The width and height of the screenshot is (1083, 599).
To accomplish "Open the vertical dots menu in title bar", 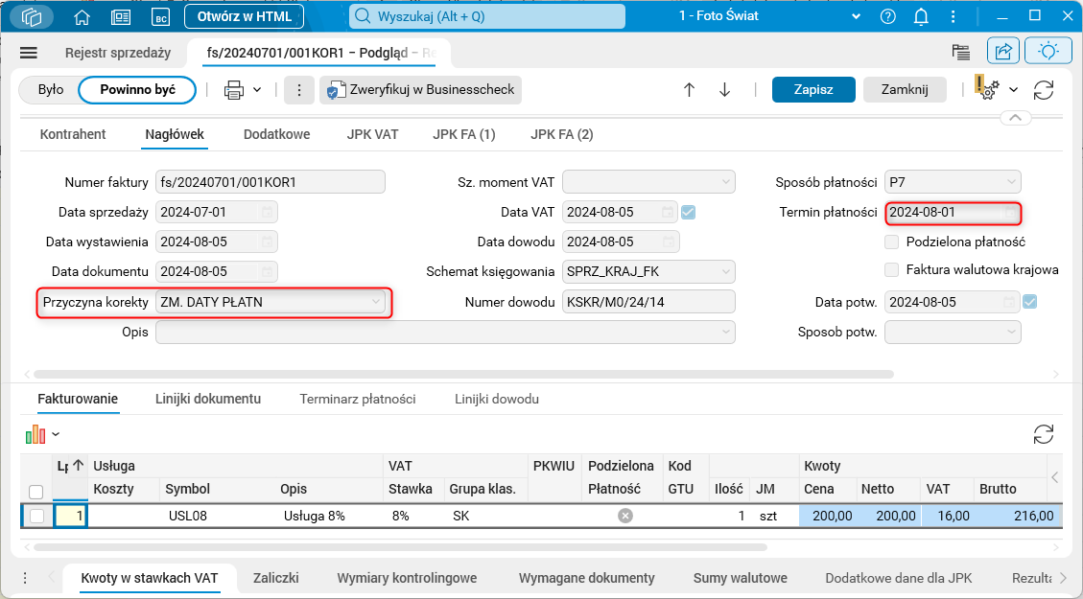I will click(x=954, y=16).
